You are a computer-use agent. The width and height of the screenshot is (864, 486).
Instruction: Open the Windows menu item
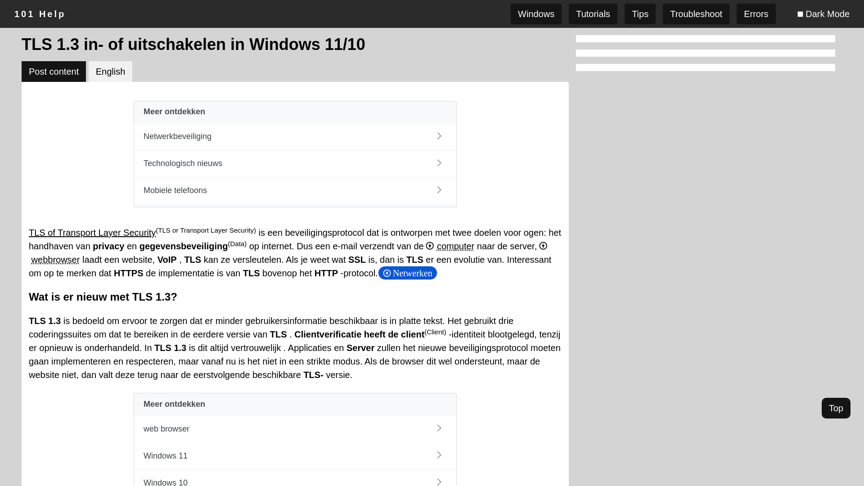536,14
